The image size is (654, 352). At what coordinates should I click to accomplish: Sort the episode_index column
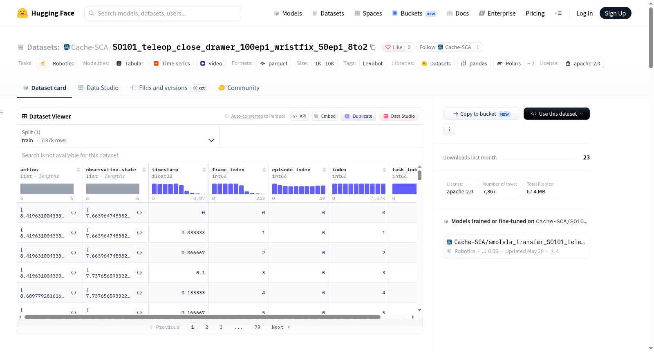click(324, 170)
